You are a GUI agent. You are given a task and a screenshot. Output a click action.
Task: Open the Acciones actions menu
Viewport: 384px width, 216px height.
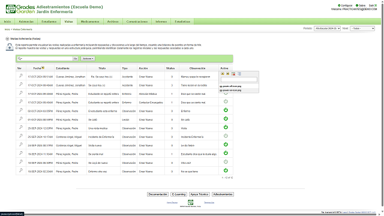(88, 59)
